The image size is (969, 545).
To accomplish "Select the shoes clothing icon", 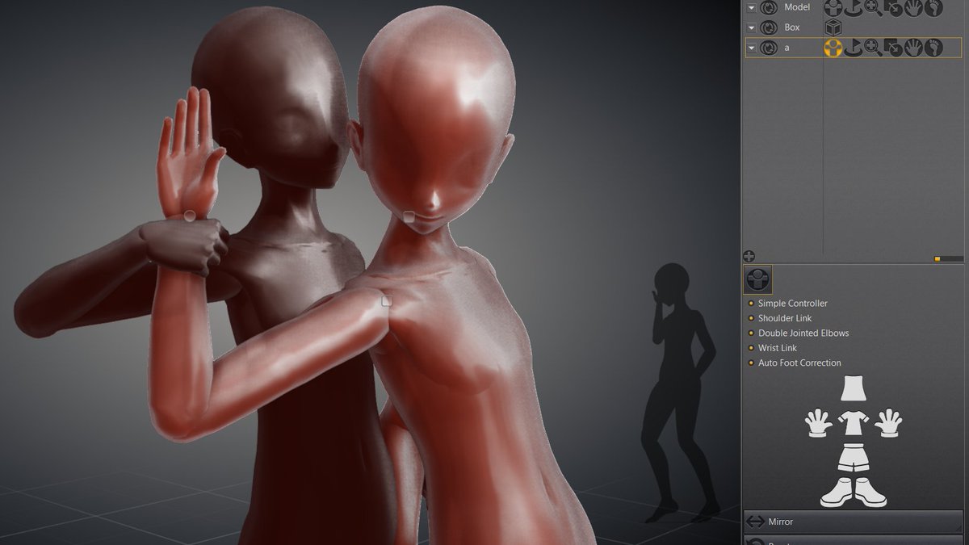I will (x=854, y=492).
